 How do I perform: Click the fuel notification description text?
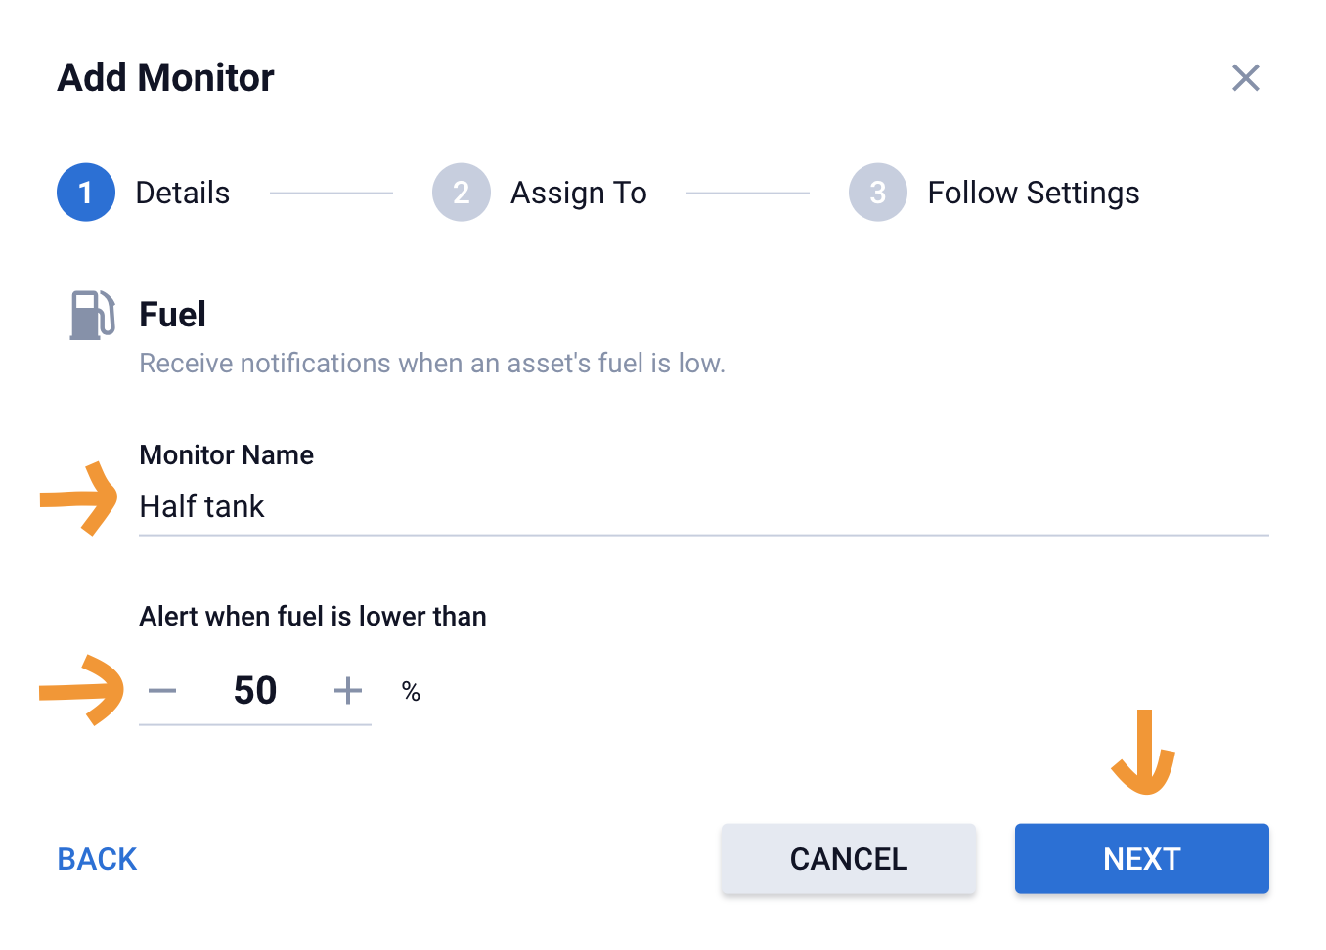coord(432,364)
